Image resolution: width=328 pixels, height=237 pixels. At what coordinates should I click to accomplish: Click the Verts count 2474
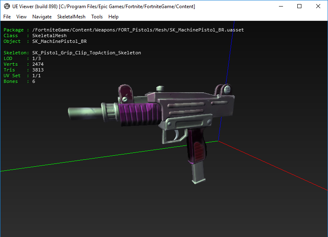pos(38,64)
